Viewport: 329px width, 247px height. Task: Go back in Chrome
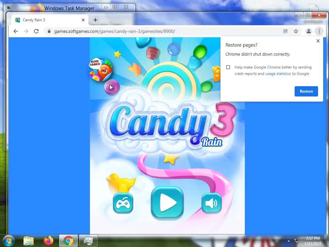[16, 31]
